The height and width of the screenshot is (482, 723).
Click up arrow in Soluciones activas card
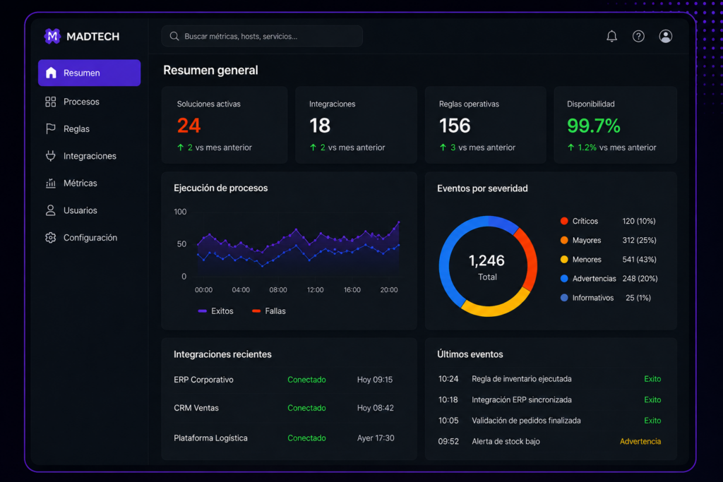[x=180, y=147]
